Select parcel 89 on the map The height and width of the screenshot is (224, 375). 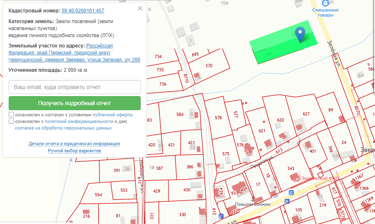[330, 110]
